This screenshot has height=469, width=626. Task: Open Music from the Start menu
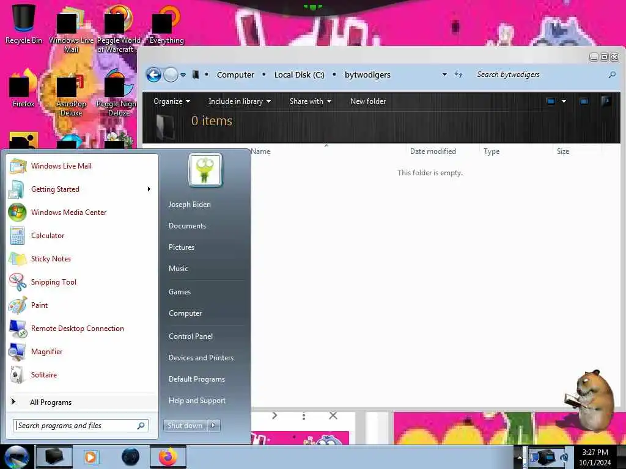[x=178, y=269]
